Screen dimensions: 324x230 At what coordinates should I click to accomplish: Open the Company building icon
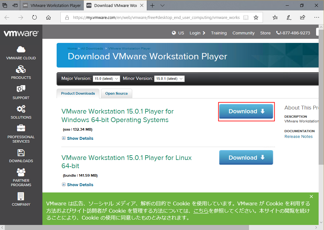[21, 196]
